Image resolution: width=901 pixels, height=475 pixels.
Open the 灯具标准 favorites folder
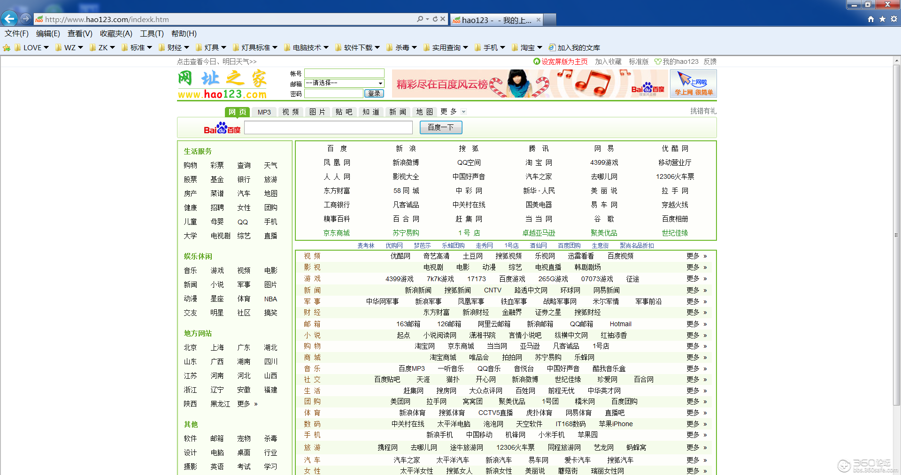tap(255, 47)
